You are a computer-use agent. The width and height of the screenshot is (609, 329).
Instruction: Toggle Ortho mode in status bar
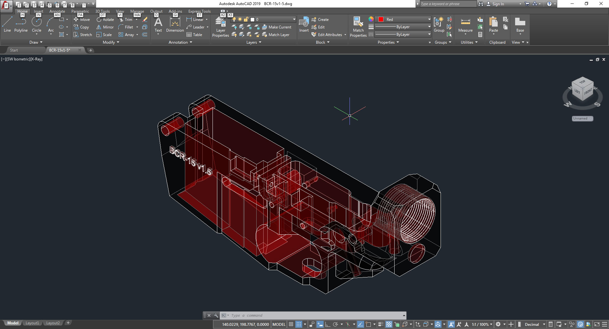pyautogui.click(x=327, y=324)
